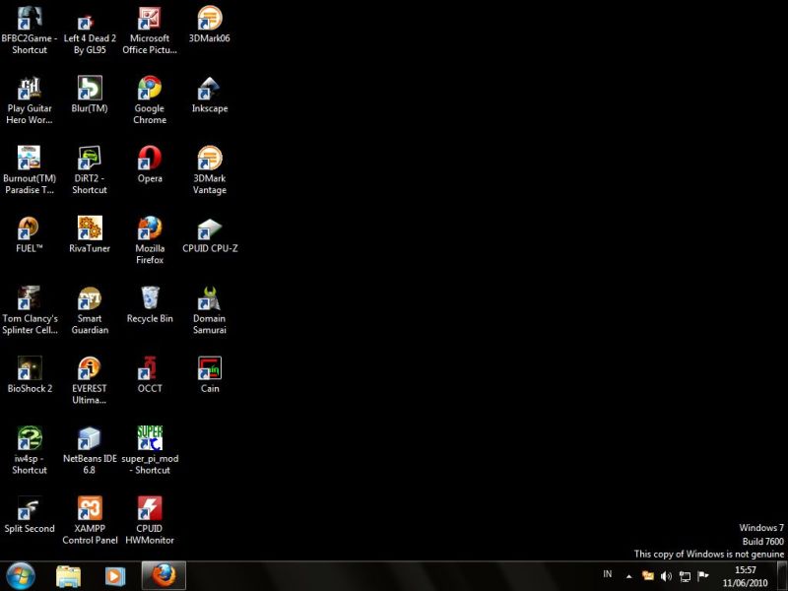Switch to the Firefox taskbar button
Viewport: 788px width, 591px height.
(164, 576)
